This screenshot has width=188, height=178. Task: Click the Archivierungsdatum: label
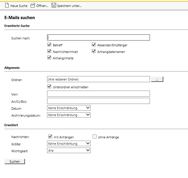click(26, 116)
